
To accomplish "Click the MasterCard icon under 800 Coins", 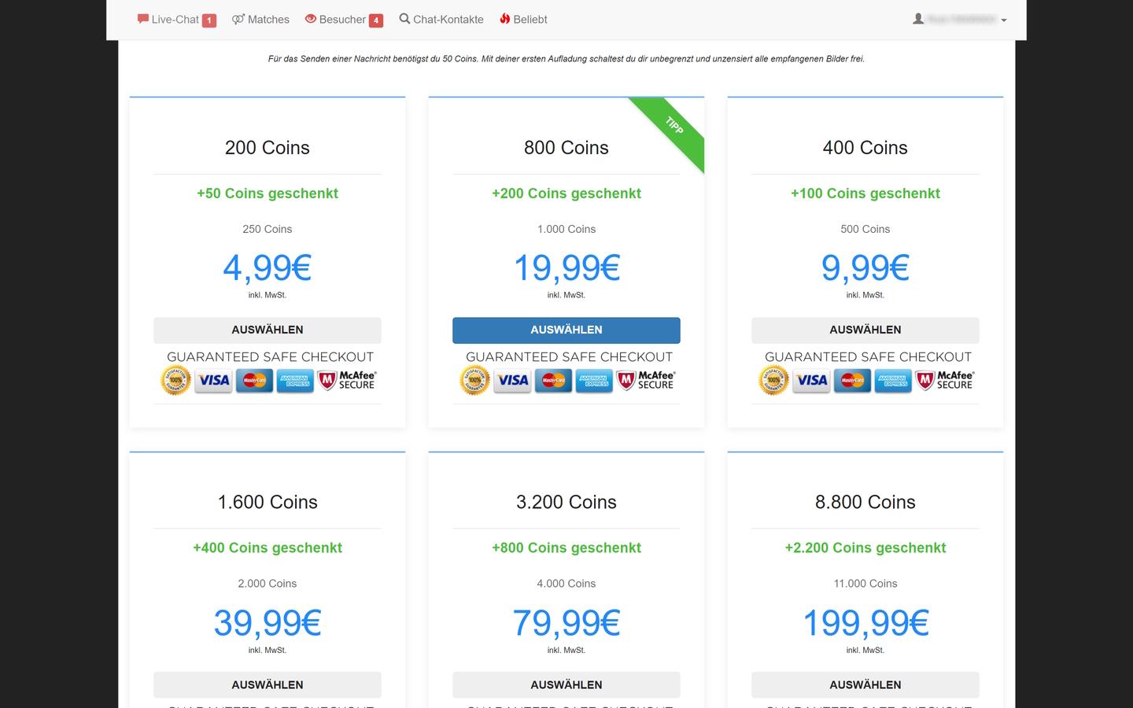I will pyautogui.click(x=553, y=380).
